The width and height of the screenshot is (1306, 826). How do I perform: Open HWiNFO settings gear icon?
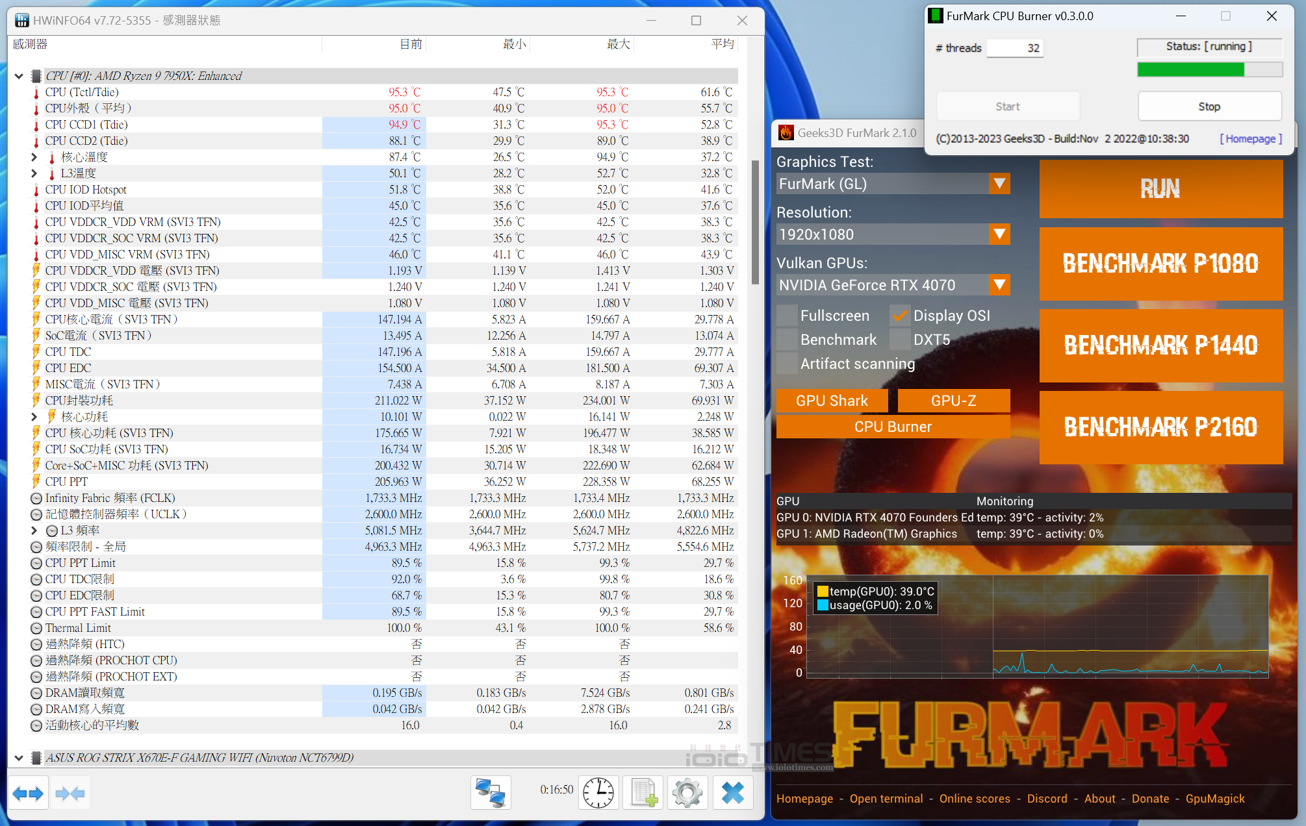(x=687, y=793)
